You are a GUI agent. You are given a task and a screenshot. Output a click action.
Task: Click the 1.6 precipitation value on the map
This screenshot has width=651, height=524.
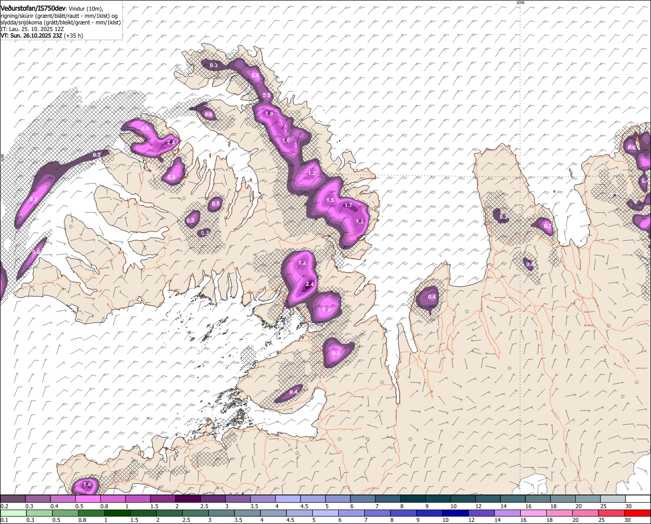coord(286,140)
